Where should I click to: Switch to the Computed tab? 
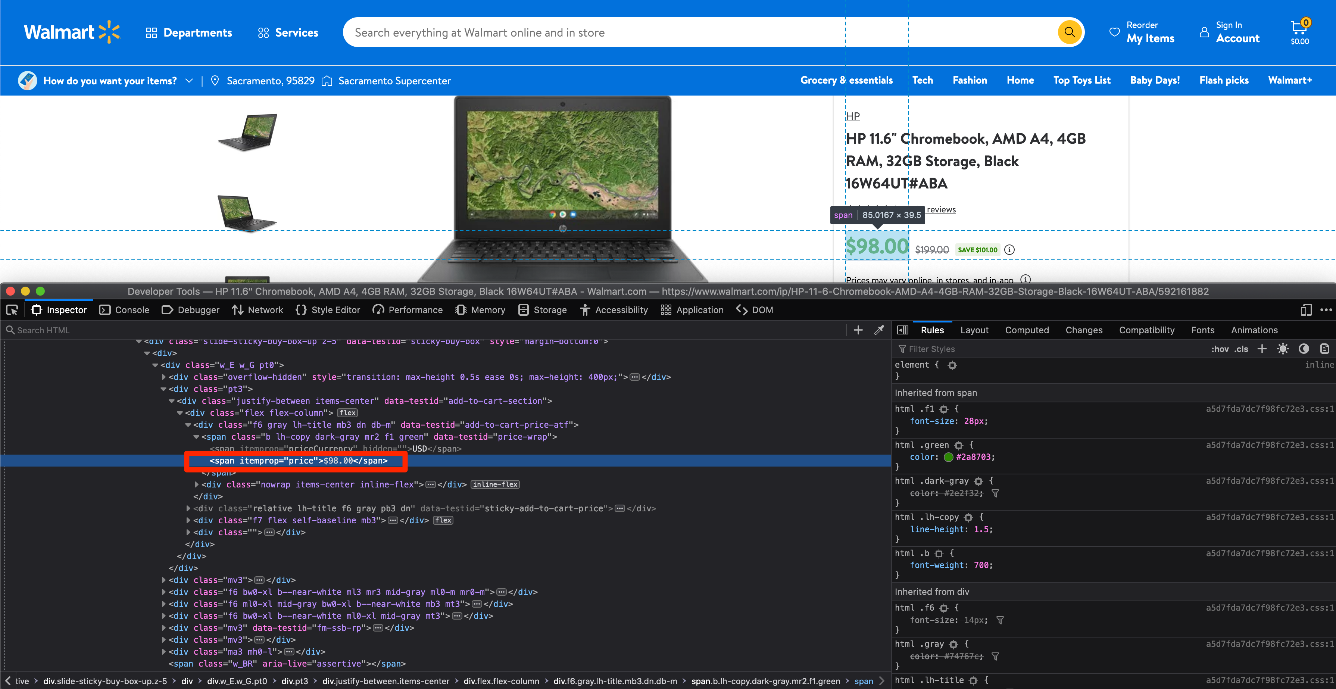[1027, 330]
